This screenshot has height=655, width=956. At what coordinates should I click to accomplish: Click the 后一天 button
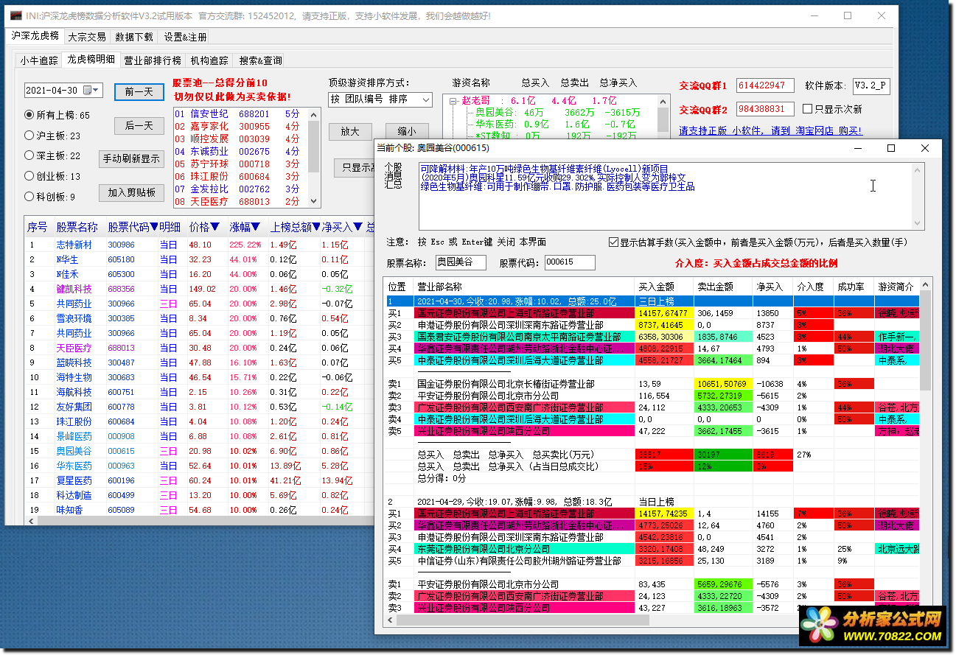coord(139,126)
